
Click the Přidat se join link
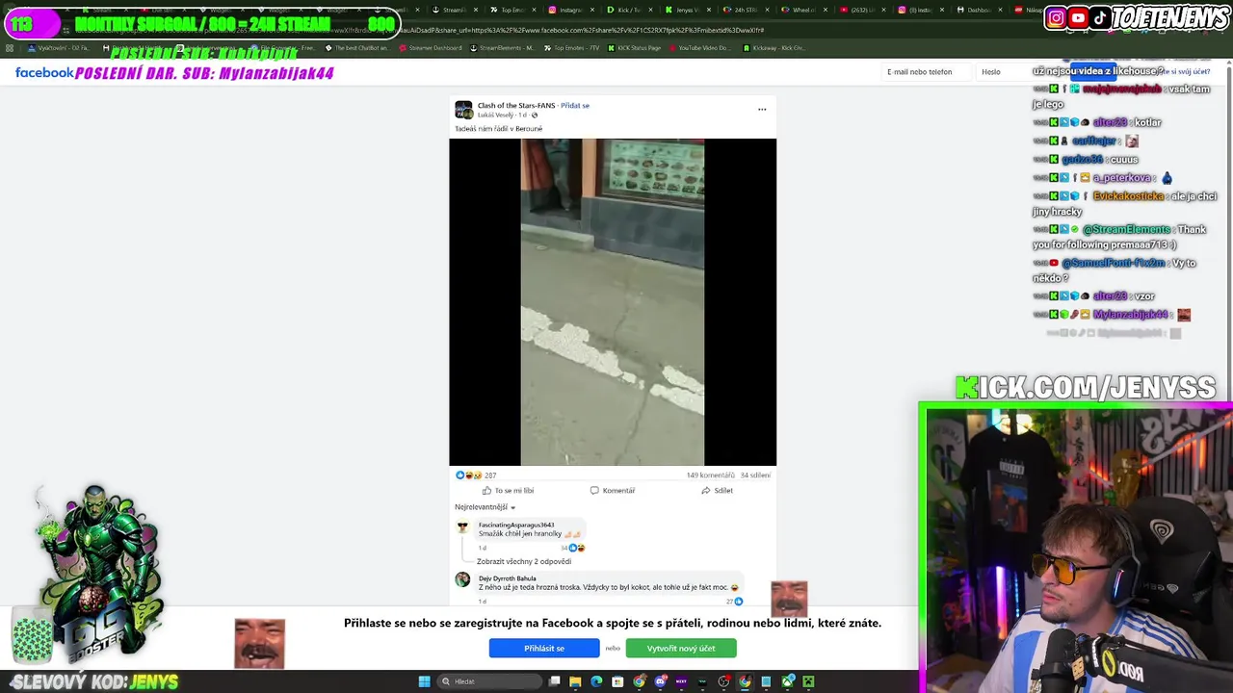(575, 105)
